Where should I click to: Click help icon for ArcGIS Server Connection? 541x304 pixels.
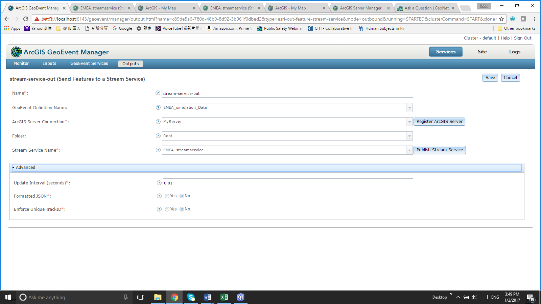pos(158,122)
